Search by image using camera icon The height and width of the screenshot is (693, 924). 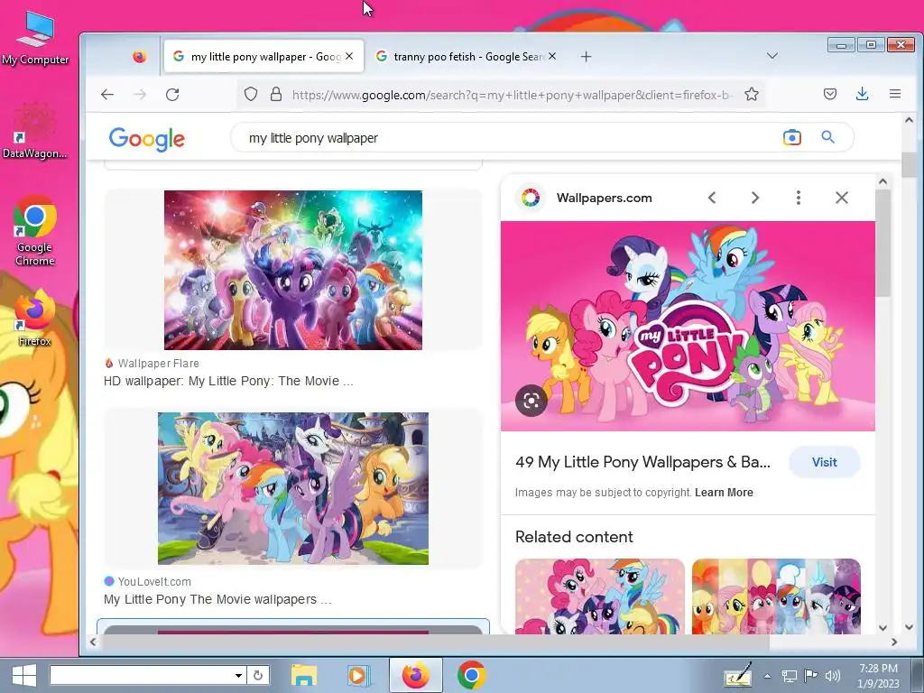click(x=792, y=137)
